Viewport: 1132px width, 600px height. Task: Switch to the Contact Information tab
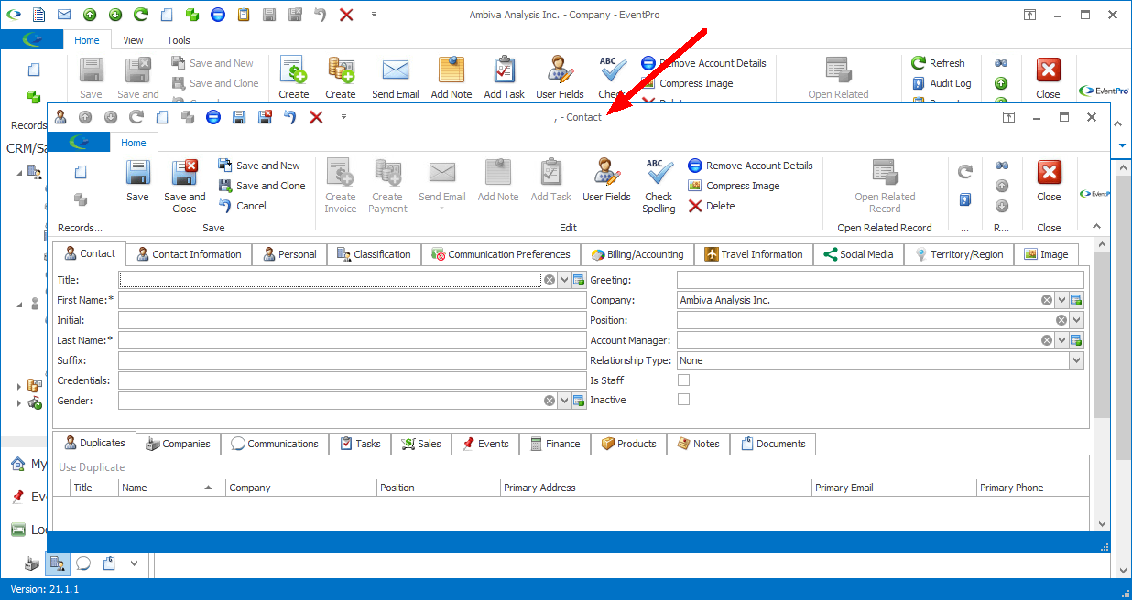coord(189,254)
